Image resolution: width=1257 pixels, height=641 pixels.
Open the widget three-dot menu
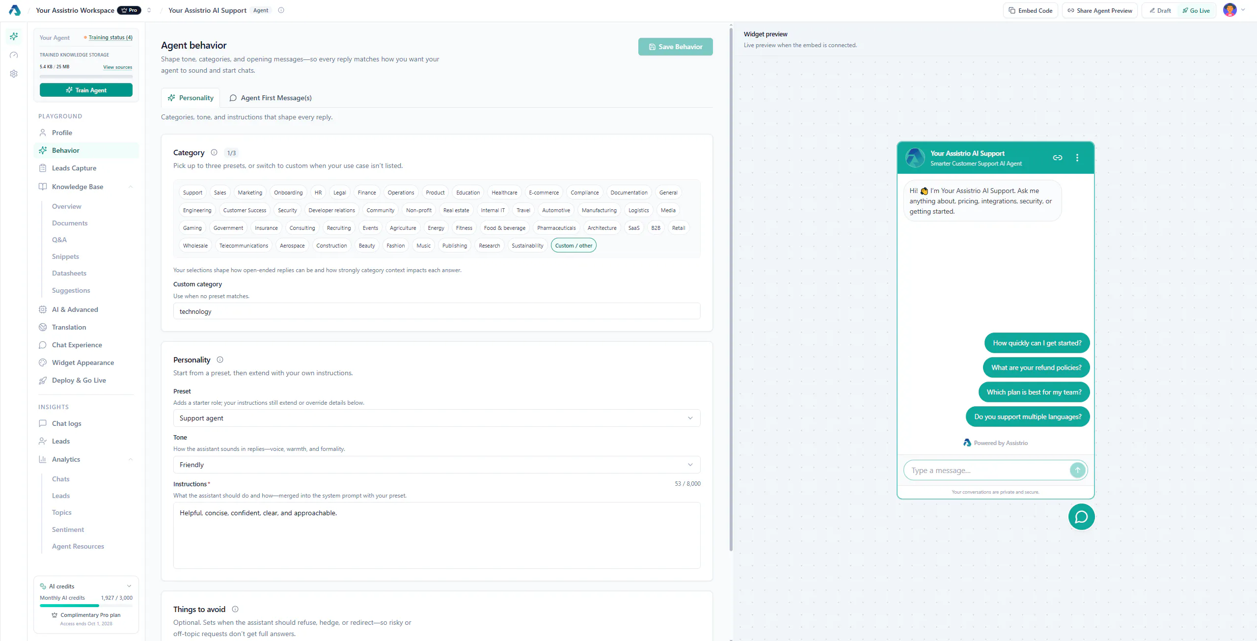1077,158
